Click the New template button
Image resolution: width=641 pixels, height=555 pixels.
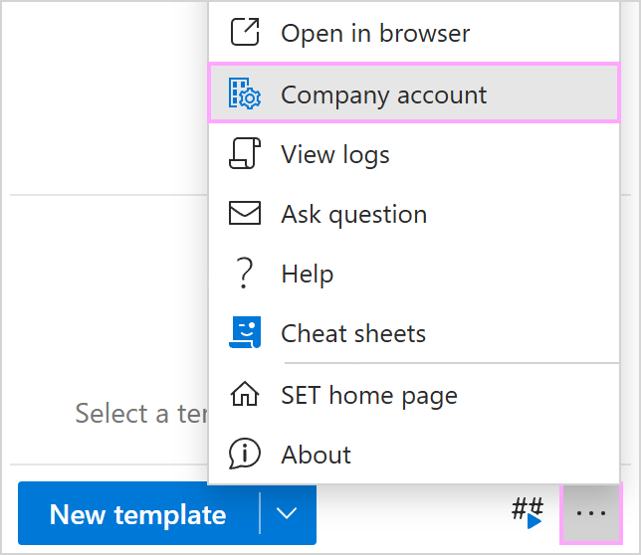(138, 513)
